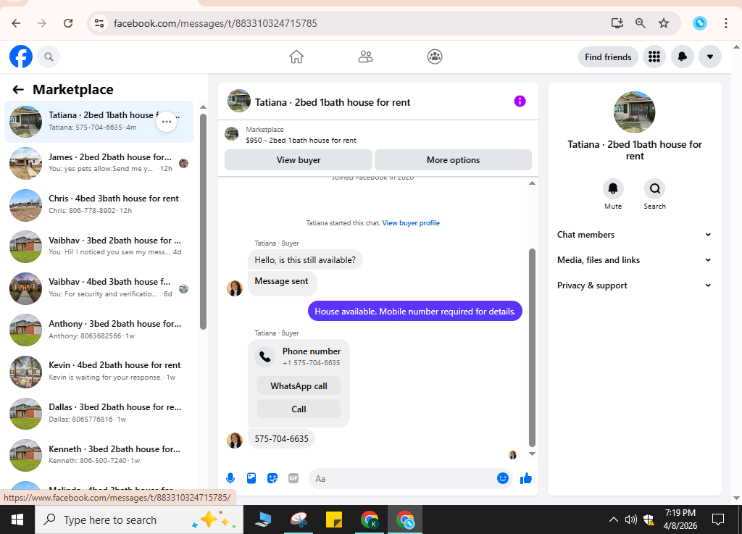This screenshot has width=742, height=534.
Task: Open Kenneth 3bed 2bath house conversation
Action: 99,454
